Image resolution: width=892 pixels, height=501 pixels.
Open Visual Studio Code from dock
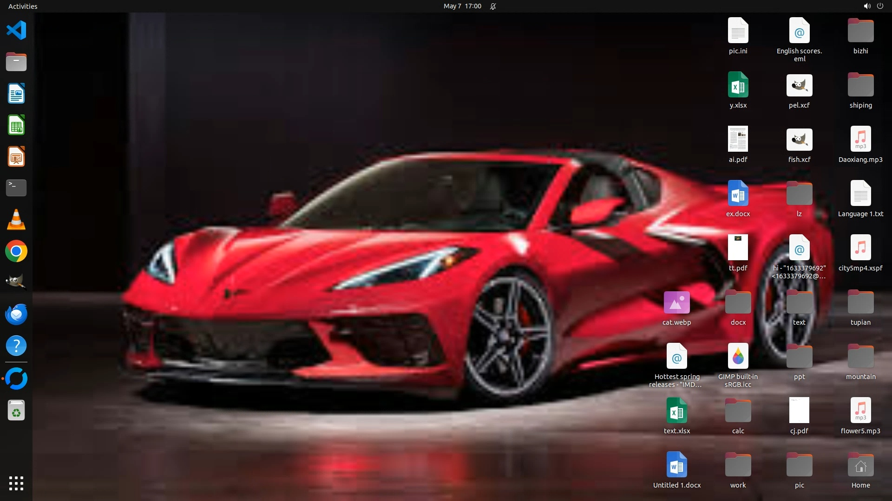point(16,31)
